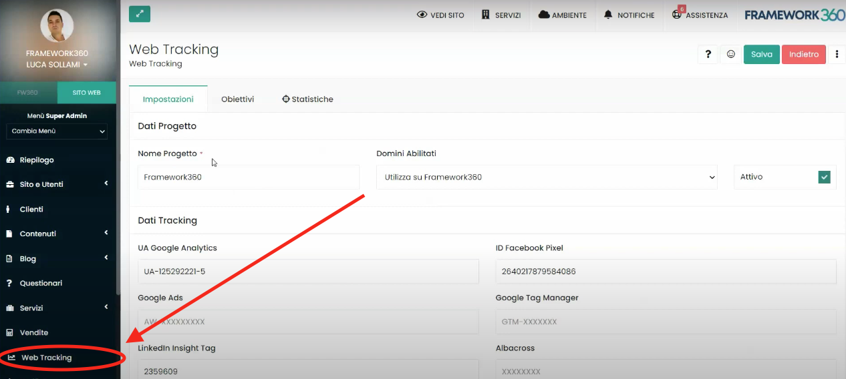846x379 pixels.
Task: Click the smiley face feedback icon
Action: point(730,55)
